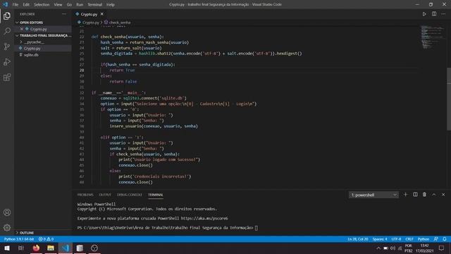
Task: Select the Crypto.py editor tab
Action: 89,14
